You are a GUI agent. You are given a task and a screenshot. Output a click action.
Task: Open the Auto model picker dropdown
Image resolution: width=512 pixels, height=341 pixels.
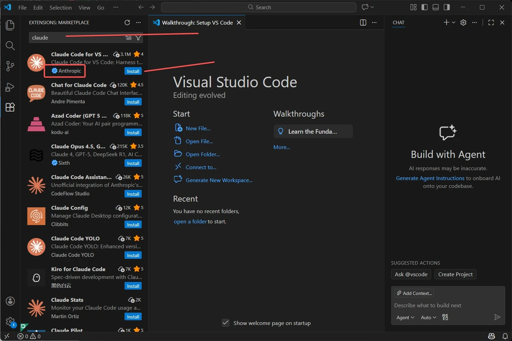click(428, 317)
